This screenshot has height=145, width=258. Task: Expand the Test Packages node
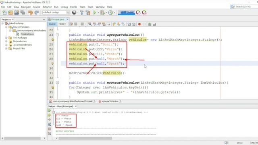(6, 37)
